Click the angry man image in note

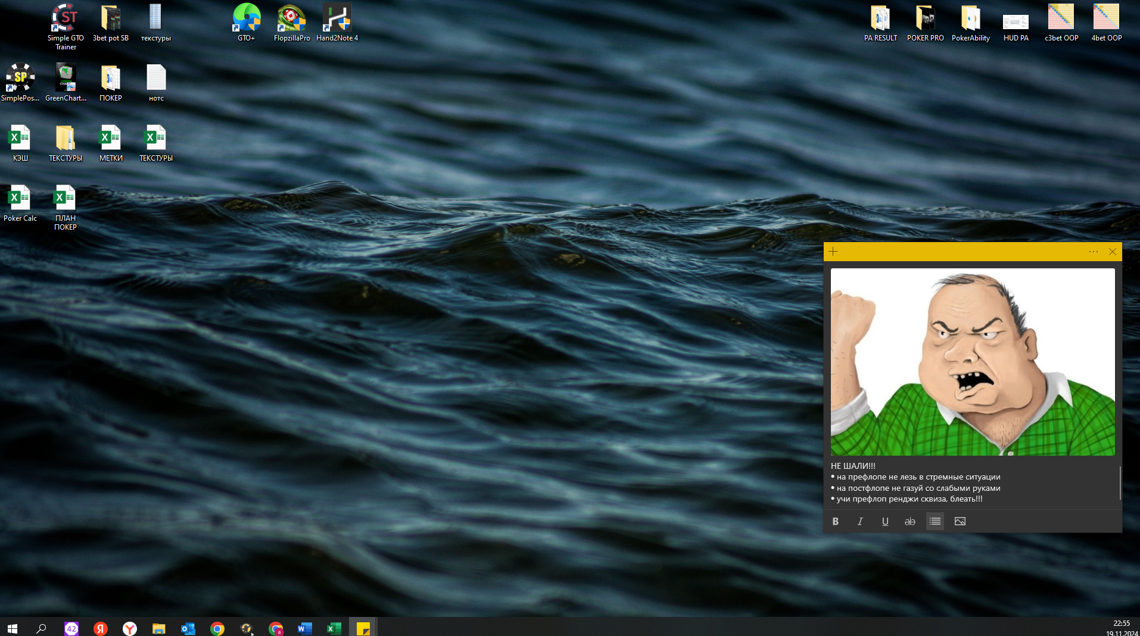pos(973,362)
